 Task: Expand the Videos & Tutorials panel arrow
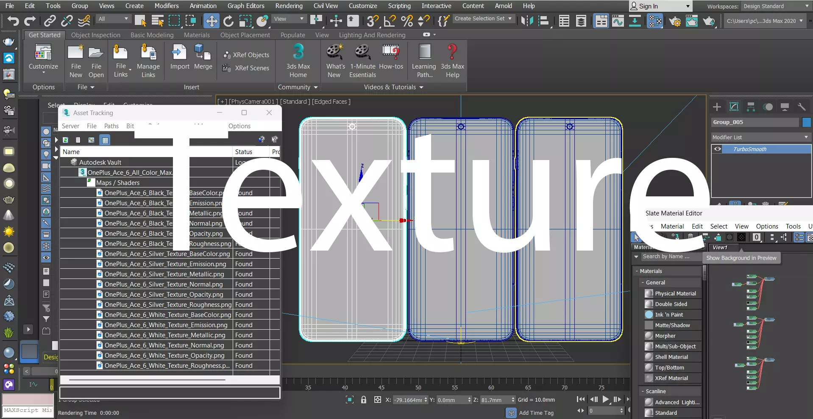[x=421, y=87]
